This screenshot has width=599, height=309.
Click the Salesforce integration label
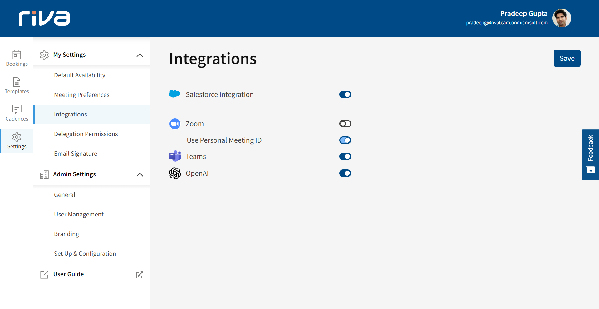coord(220,94)
